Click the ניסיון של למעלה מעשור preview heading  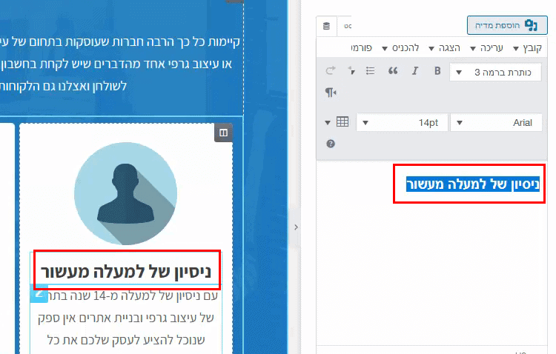[126, 272]
